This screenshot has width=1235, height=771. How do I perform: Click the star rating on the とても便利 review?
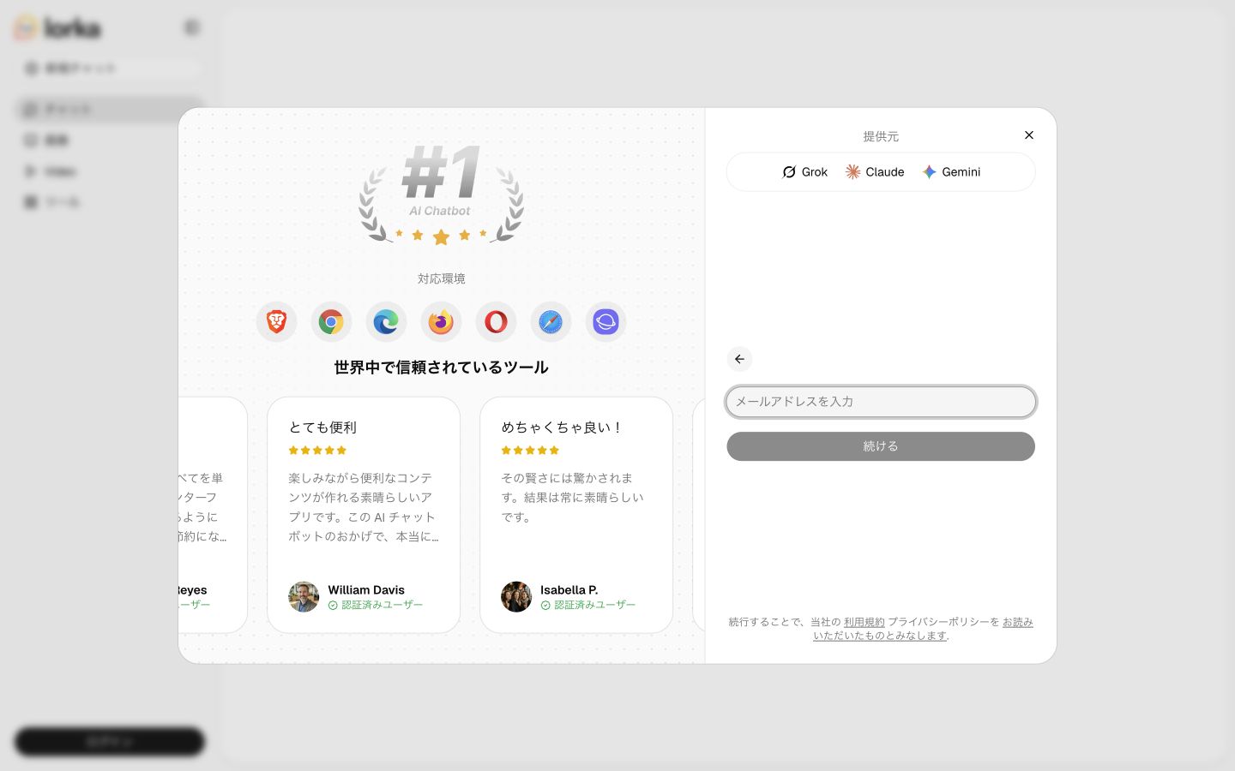pos(317,451)
